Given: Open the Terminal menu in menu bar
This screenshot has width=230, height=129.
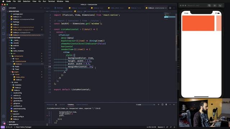Looking at the screenshot, I should tap(51, 1).
